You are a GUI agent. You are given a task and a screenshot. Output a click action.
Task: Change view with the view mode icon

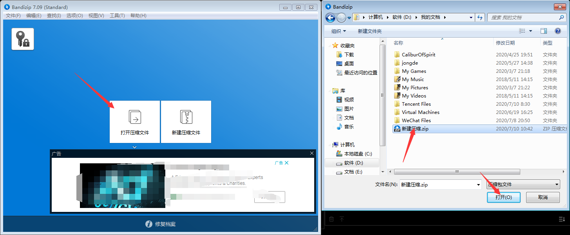pyautogui.click(x=522, y=31)
